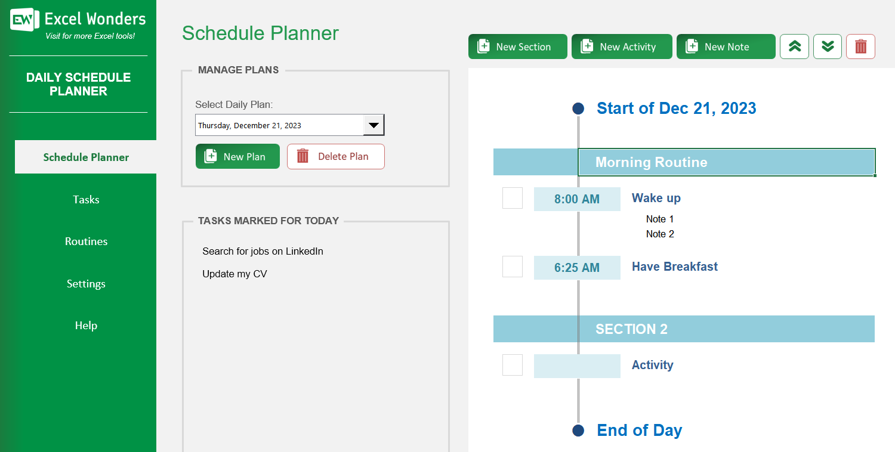
Task: Open the Routines section
Action: pos(85,241)
